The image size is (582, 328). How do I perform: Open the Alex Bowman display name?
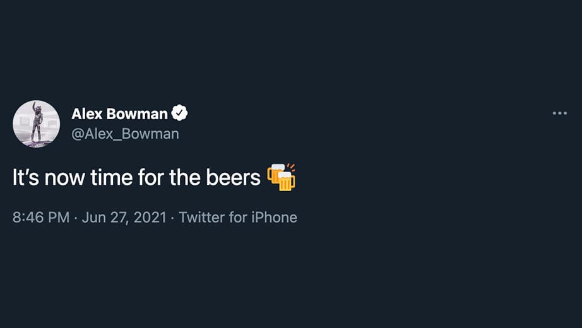coord(119,114)
